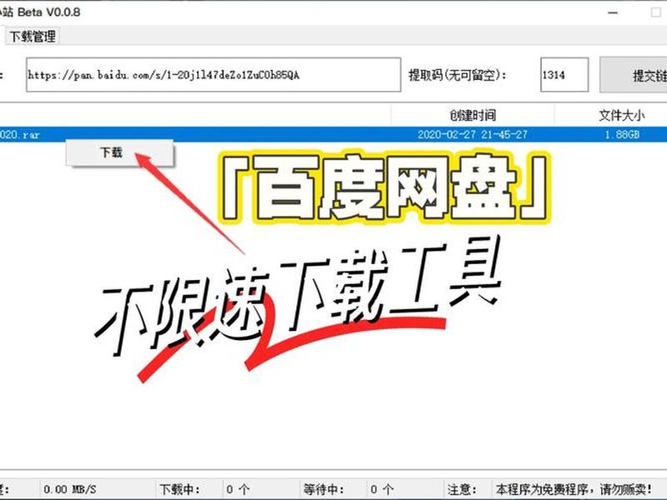
Task: Click creation time 2020-02-27 21-45-27
Action: (x=473, y=135)
